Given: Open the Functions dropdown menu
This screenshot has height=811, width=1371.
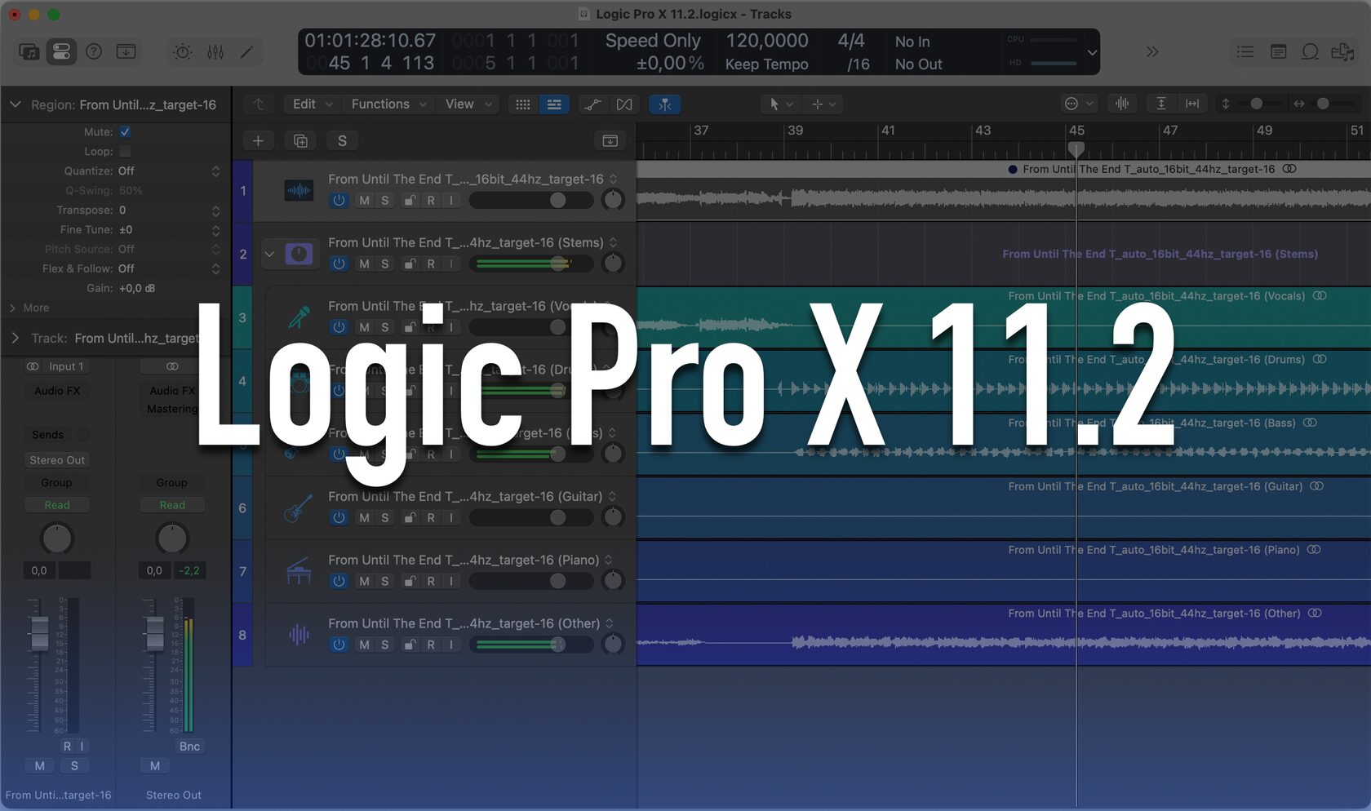Looking at the screenshot, I should 388,104.
